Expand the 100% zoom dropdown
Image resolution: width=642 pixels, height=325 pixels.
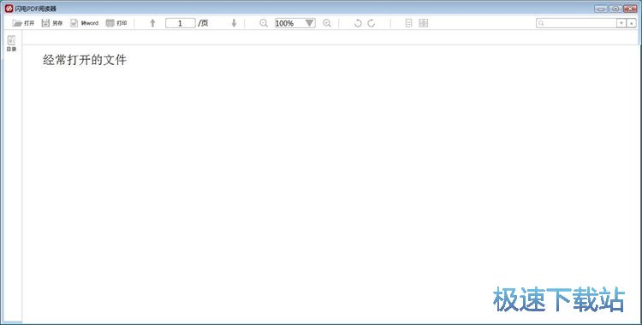(310, 23)
